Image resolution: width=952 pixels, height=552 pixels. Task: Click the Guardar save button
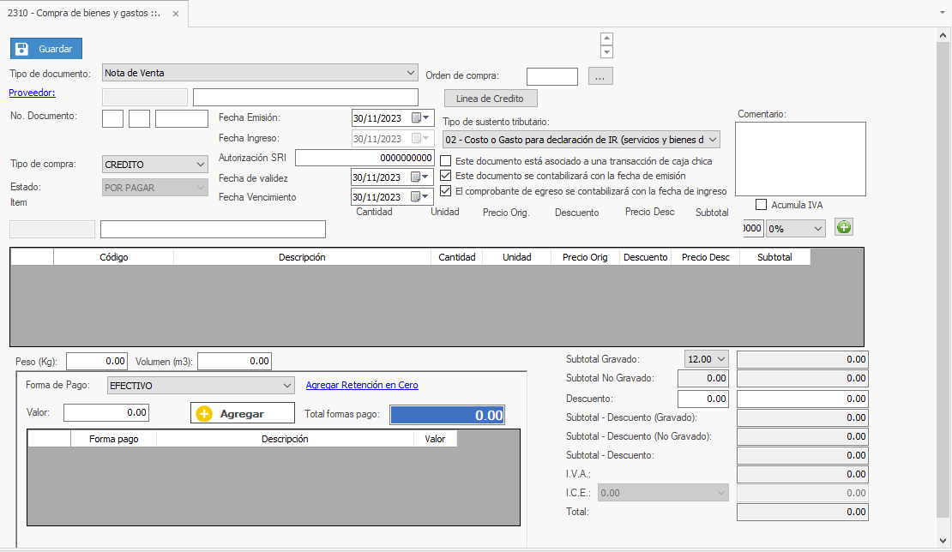click(46, 49)
